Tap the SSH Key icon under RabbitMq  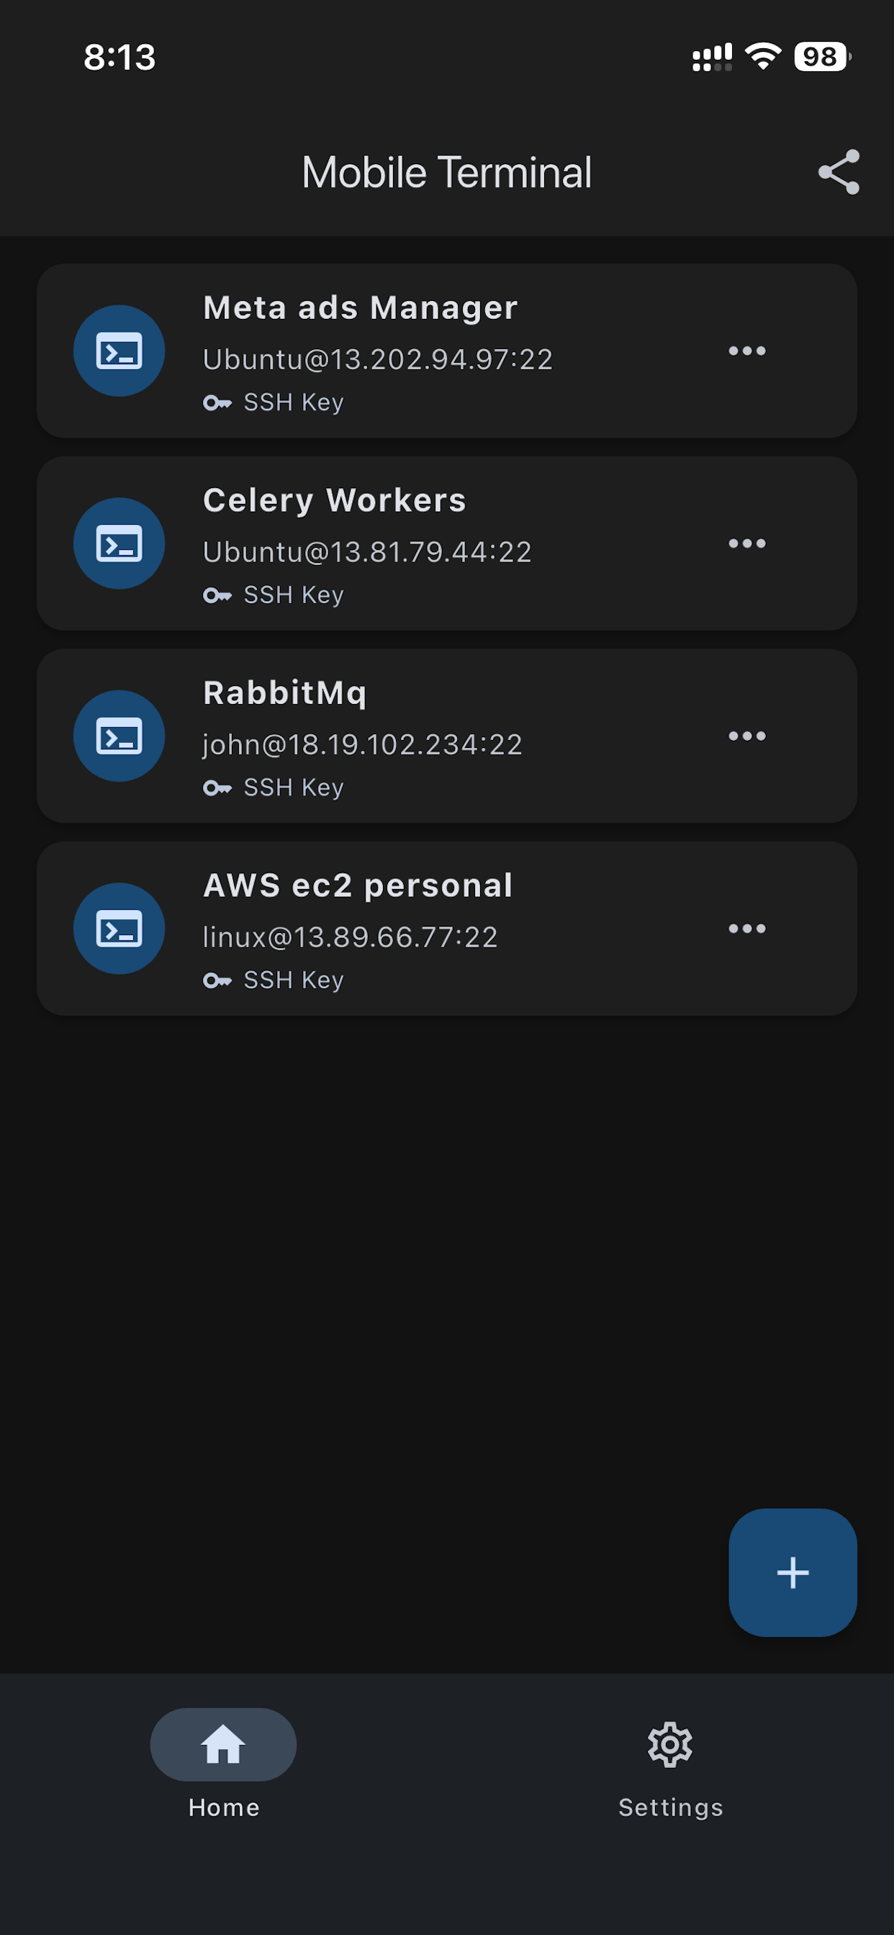(x=219, y=787)
